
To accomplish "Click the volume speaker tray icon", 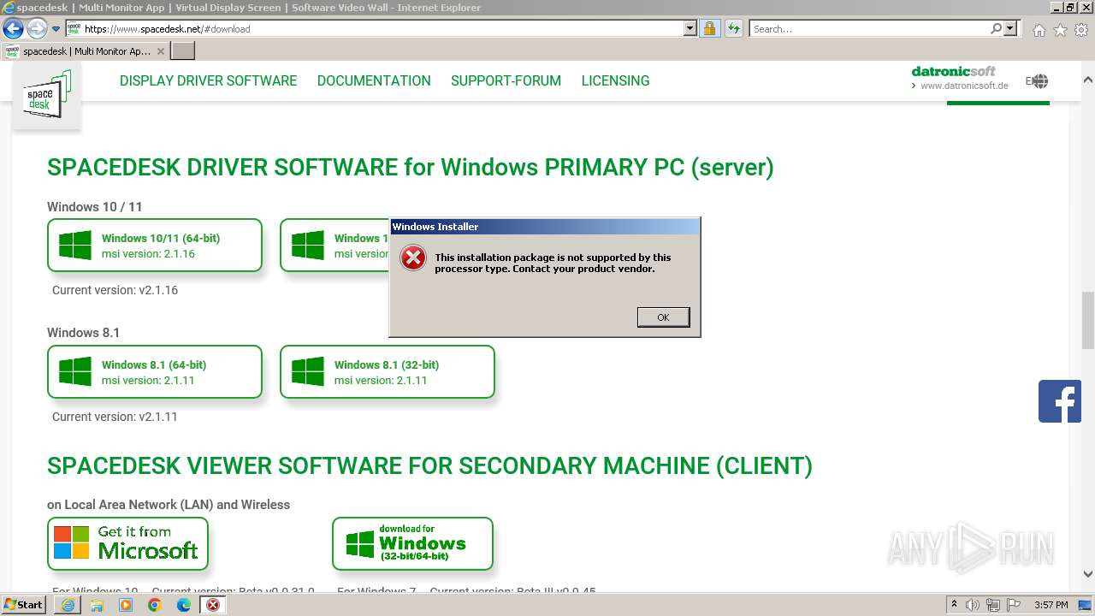I will click(972, 605).
